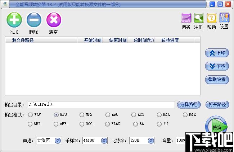The width and height of the screenshot is (234, 152).
Task: Select the AU output format
Action: 159,124
